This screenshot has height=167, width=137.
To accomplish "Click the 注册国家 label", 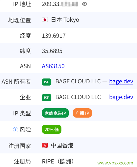I will point(20,146).
